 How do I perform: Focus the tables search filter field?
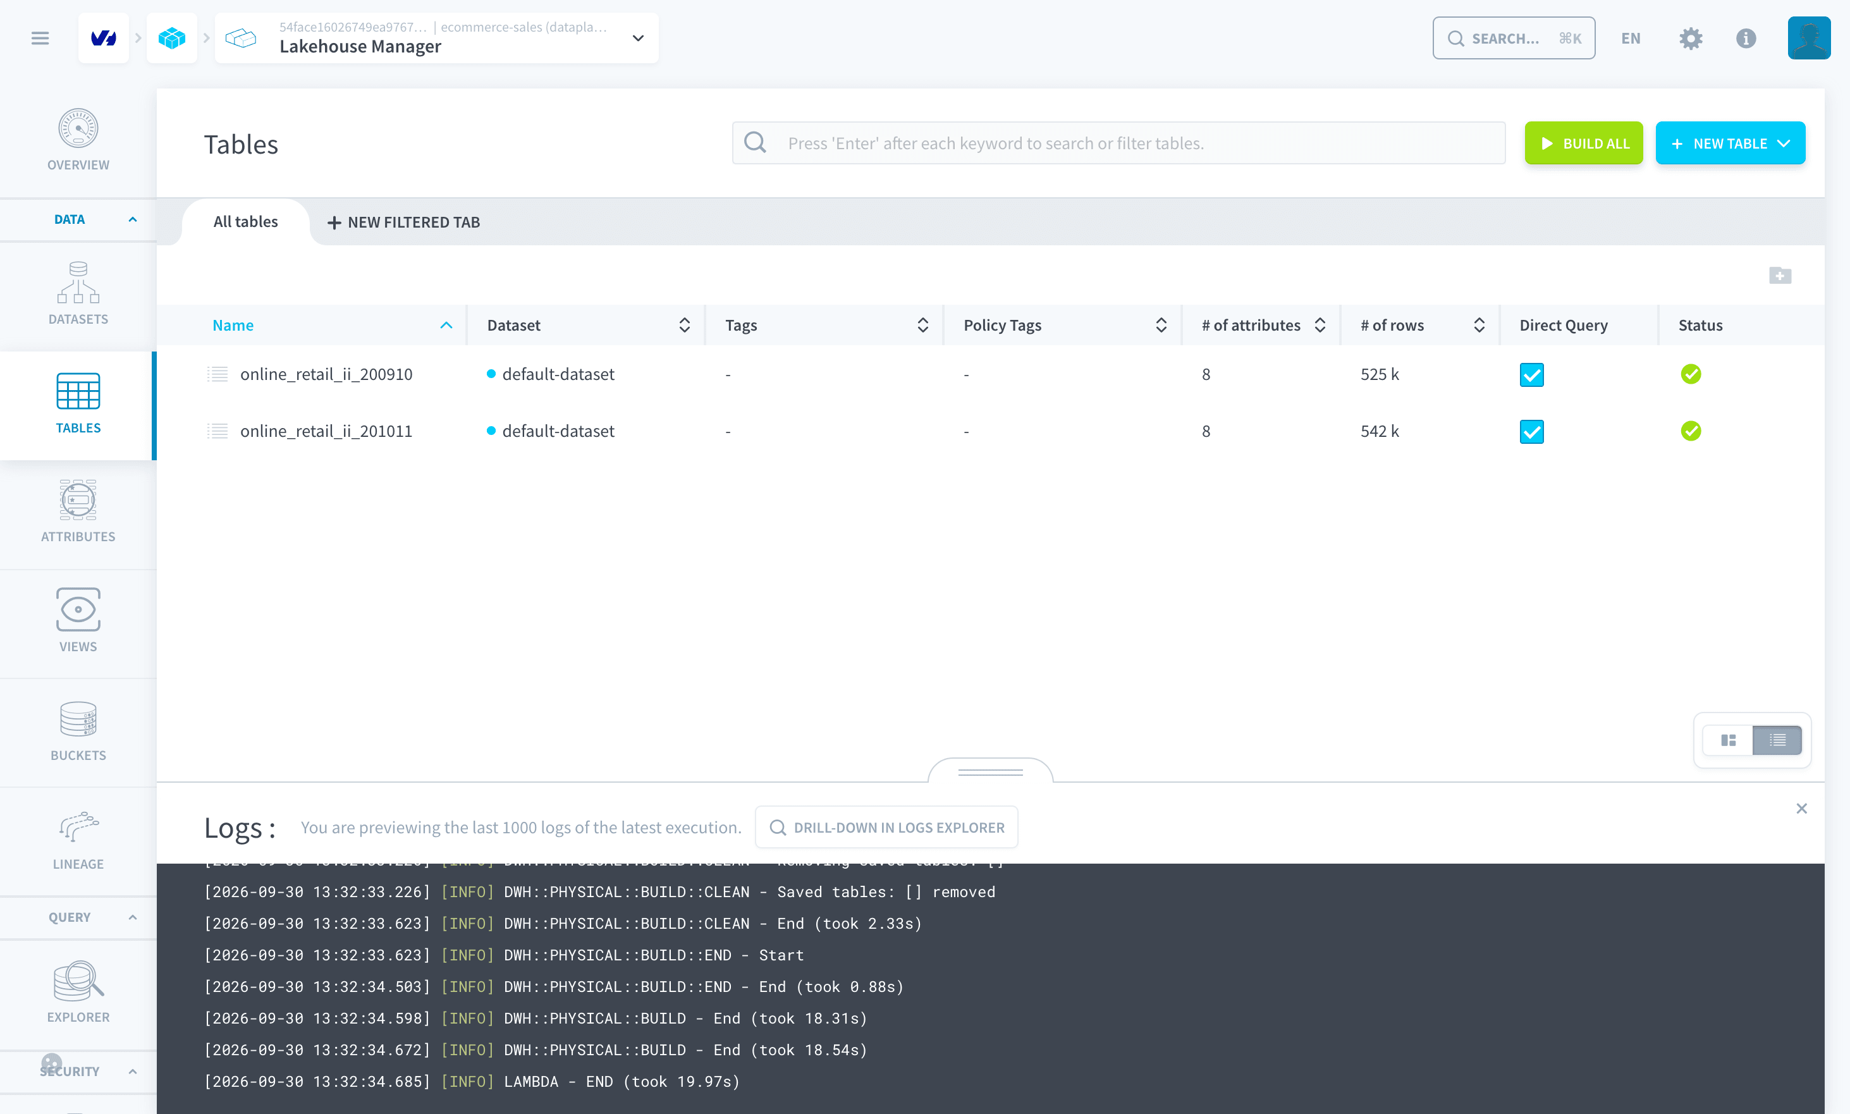coord(1119,144)
